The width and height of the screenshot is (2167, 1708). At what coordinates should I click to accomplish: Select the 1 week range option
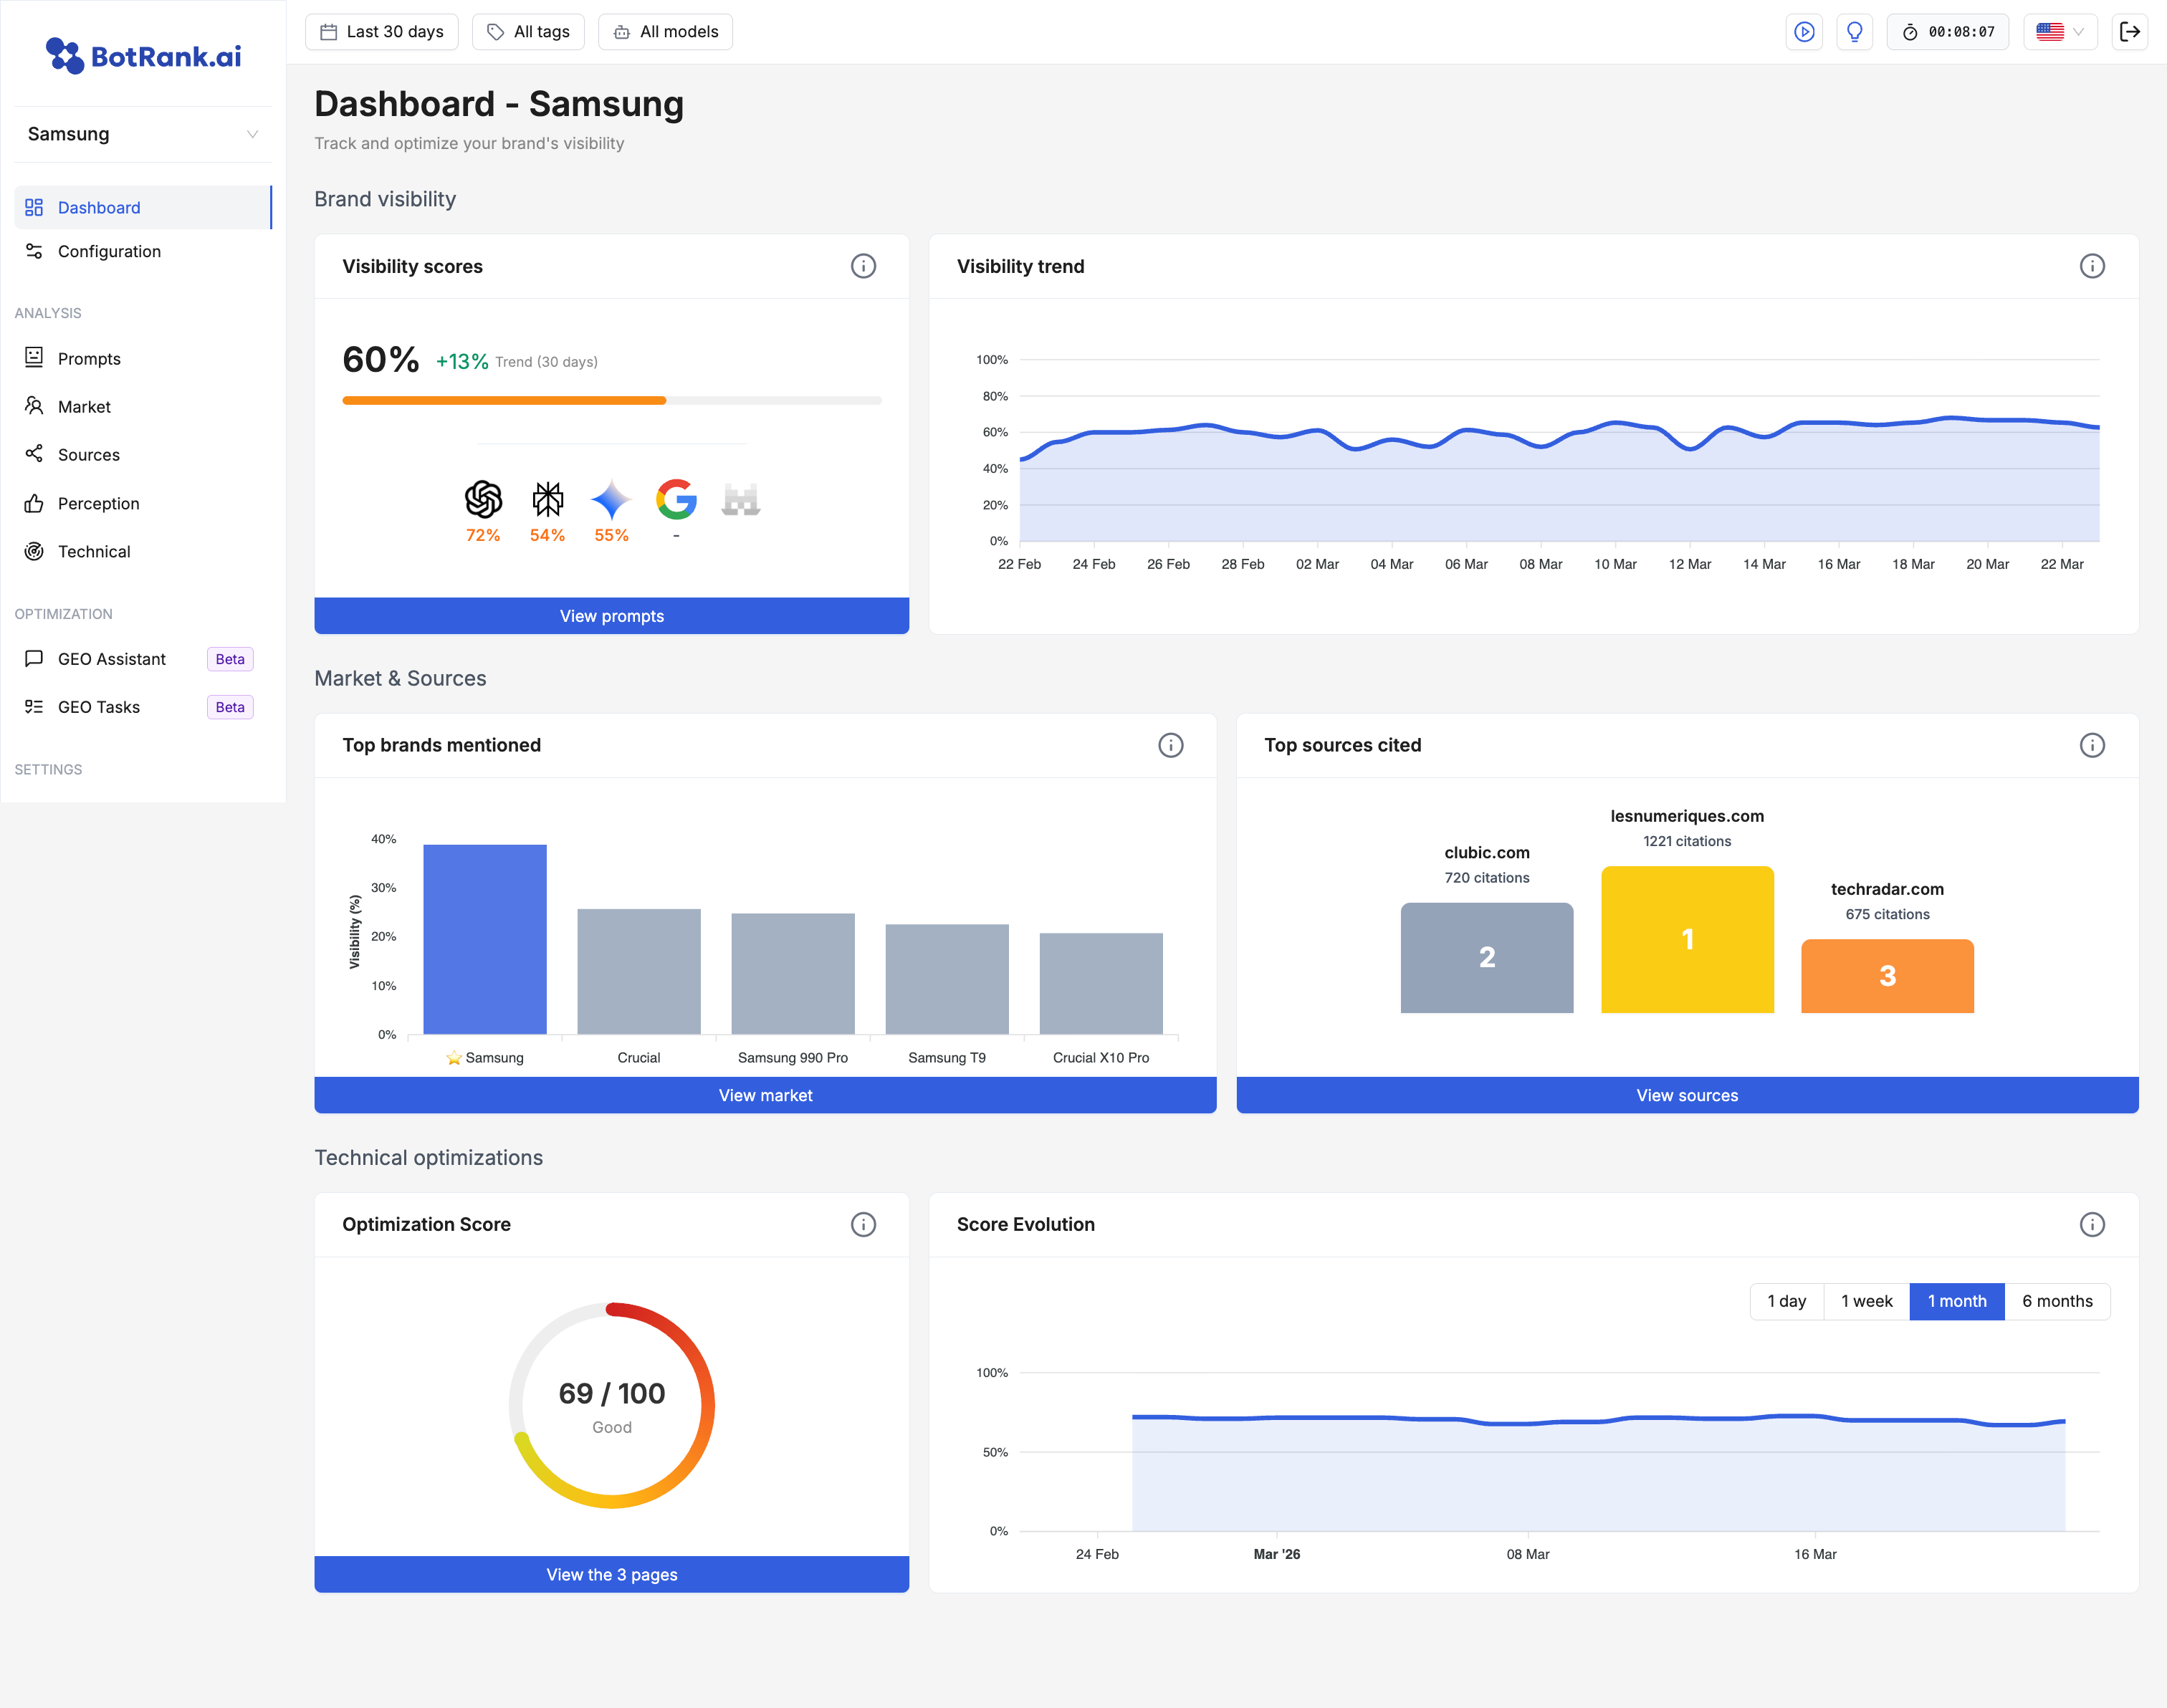click(1866, 1301)
